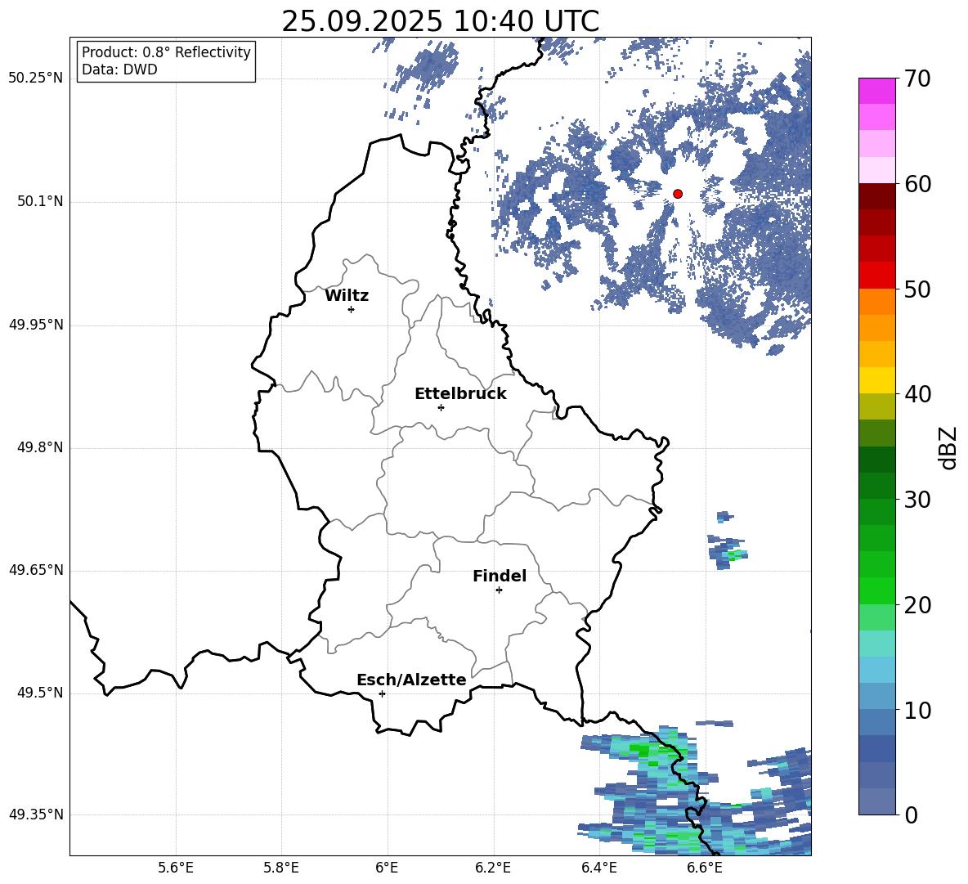Click the red radar site marker

coord(677,194)
